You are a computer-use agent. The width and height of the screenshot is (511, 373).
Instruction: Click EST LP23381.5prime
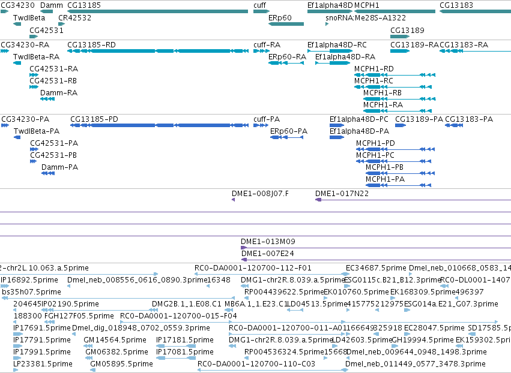[x=43, y=364]
